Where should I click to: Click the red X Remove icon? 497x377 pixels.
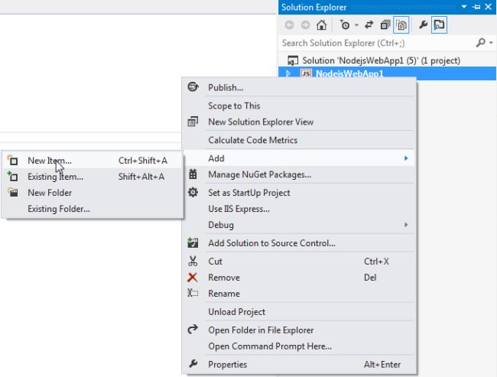tap(193, 278)
